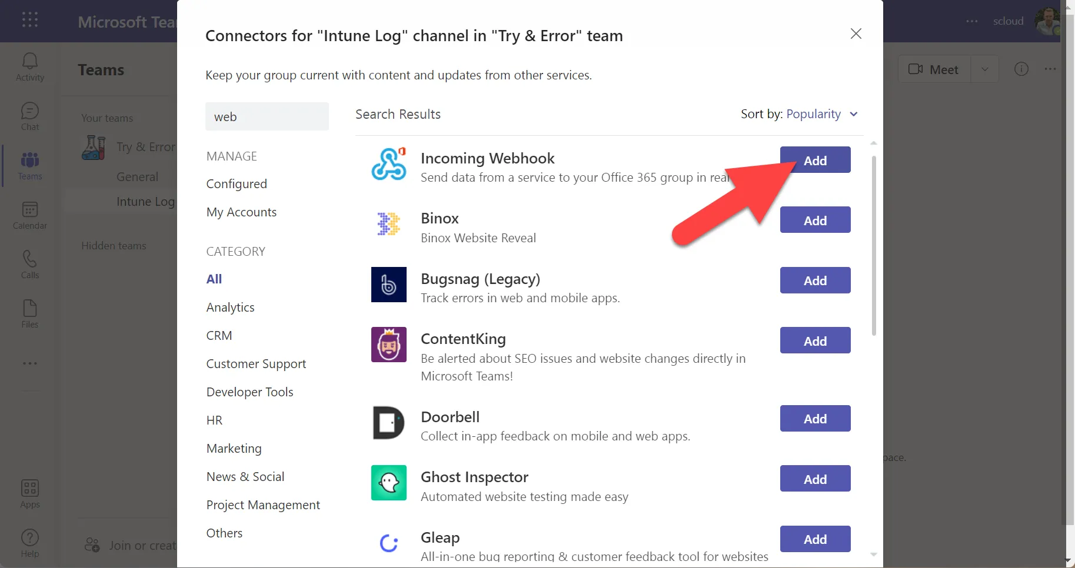Select the News & Social category
This screenshot has height=568, width=1075.
click(x=245, y=477)
